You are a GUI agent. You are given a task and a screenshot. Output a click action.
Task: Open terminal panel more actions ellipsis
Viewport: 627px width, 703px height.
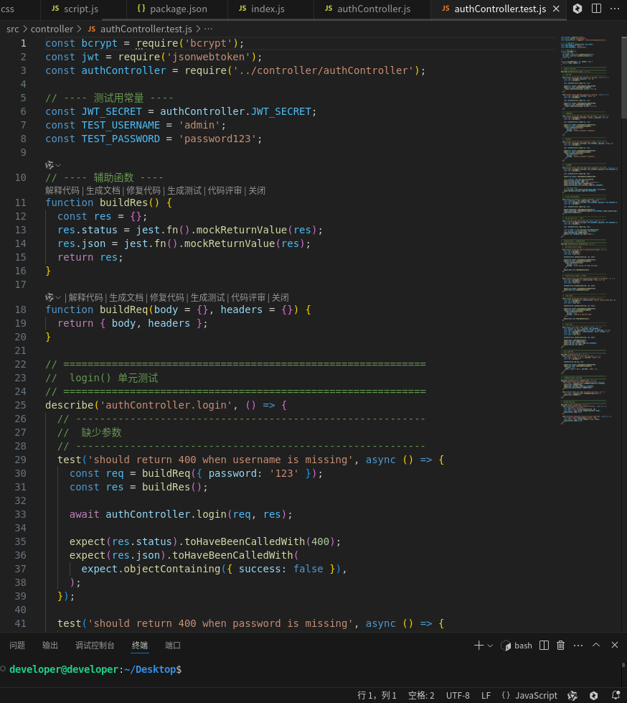[x=578, y=645]
